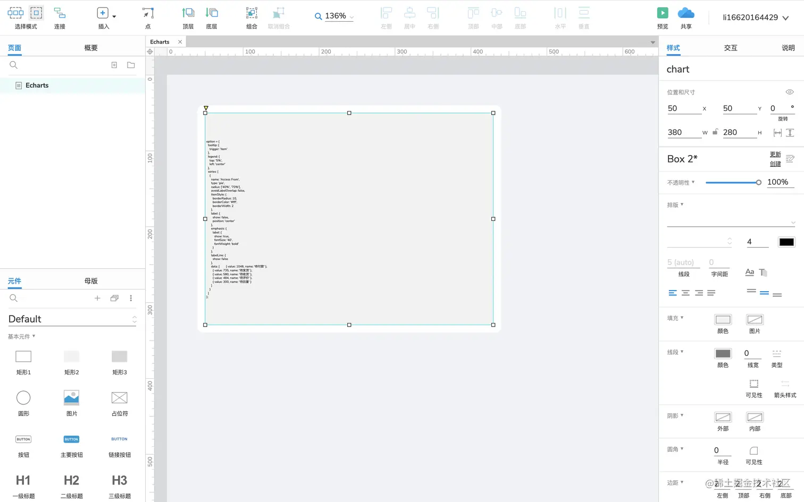The height and width of the screenshot is (502, 804).
Task: Set left text alignment
Action: (x=673, y=293)
